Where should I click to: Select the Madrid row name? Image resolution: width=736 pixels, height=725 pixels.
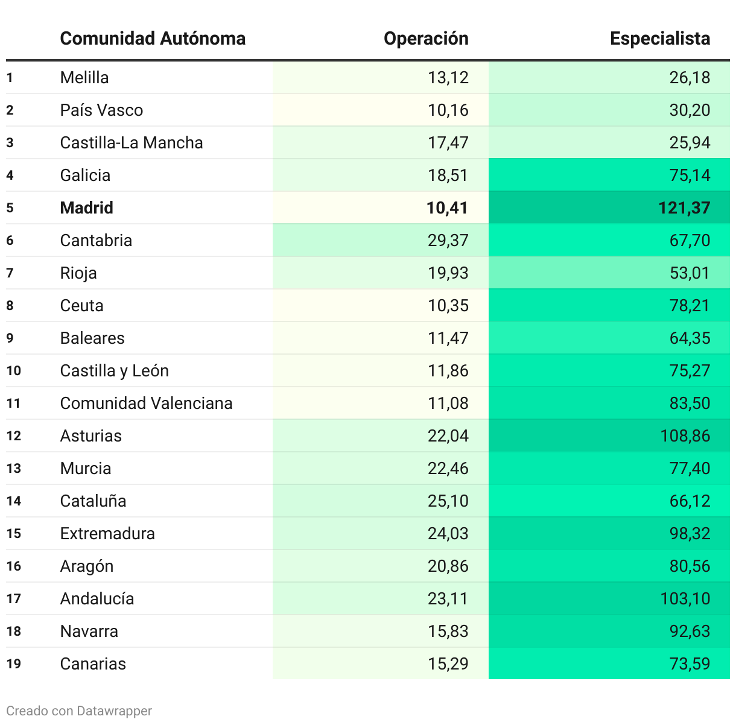click(x=87, y=208)
